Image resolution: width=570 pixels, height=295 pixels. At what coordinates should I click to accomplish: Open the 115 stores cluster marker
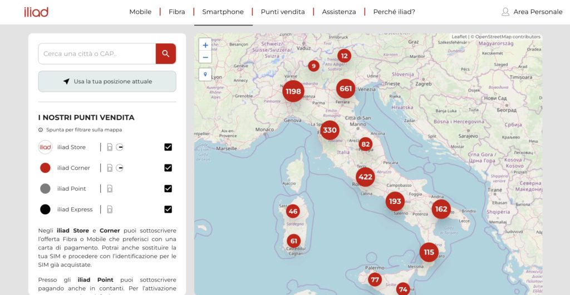click(429, 252)
